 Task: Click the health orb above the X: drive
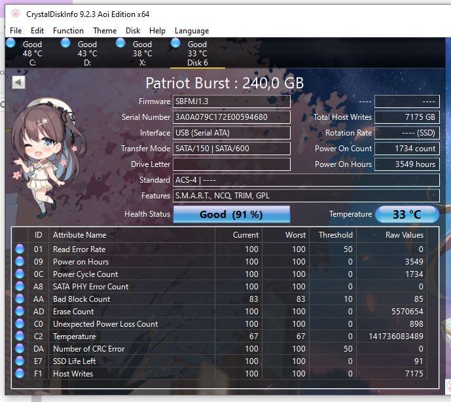120,43
